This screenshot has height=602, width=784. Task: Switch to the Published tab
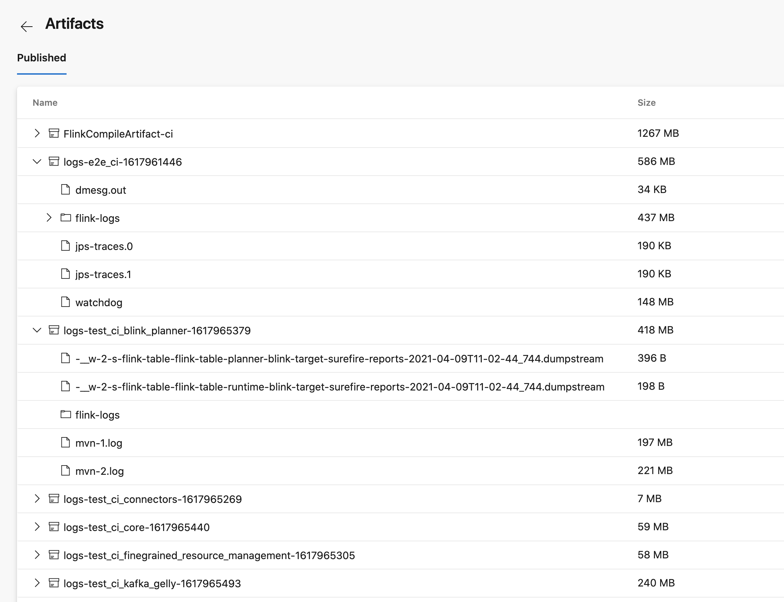(x=42, y=58)
